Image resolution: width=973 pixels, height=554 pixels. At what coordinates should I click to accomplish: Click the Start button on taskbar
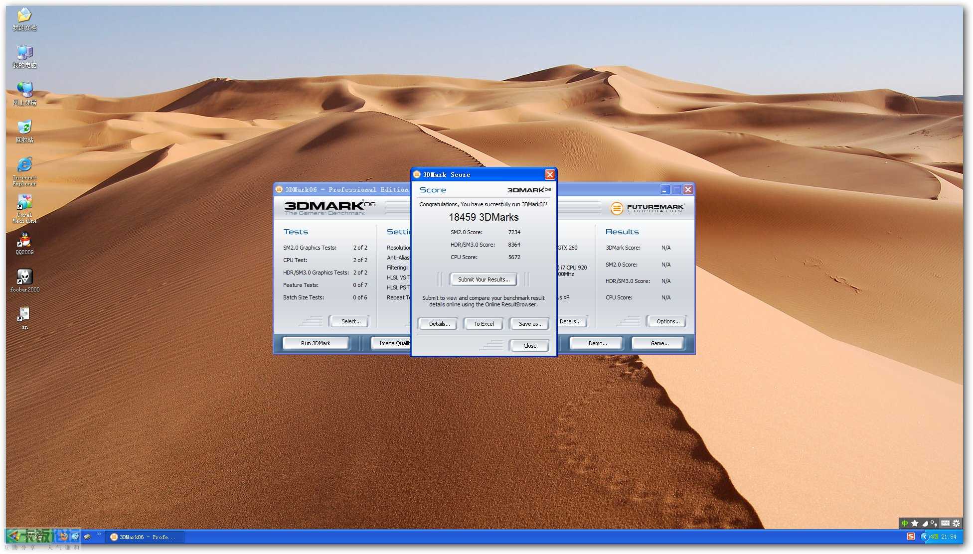point(29,537)
